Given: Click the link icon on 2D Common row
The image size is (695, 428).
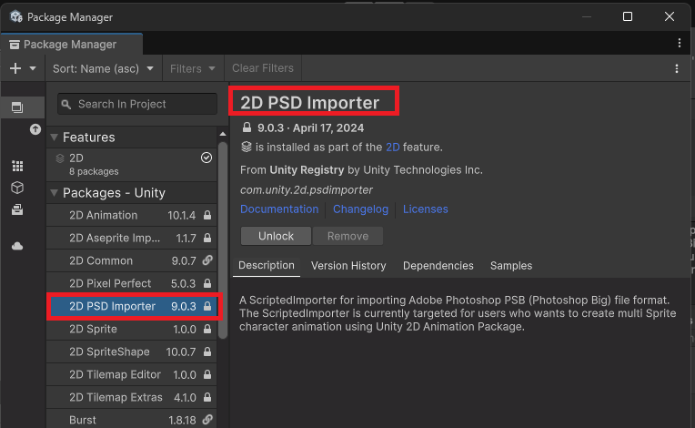Looking at the screenshot, I should coord(207,260).
